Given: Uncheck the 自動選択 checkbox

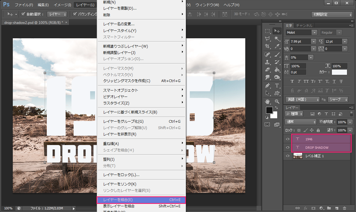Looking at the screenshot, I should [x=24, y=14].
